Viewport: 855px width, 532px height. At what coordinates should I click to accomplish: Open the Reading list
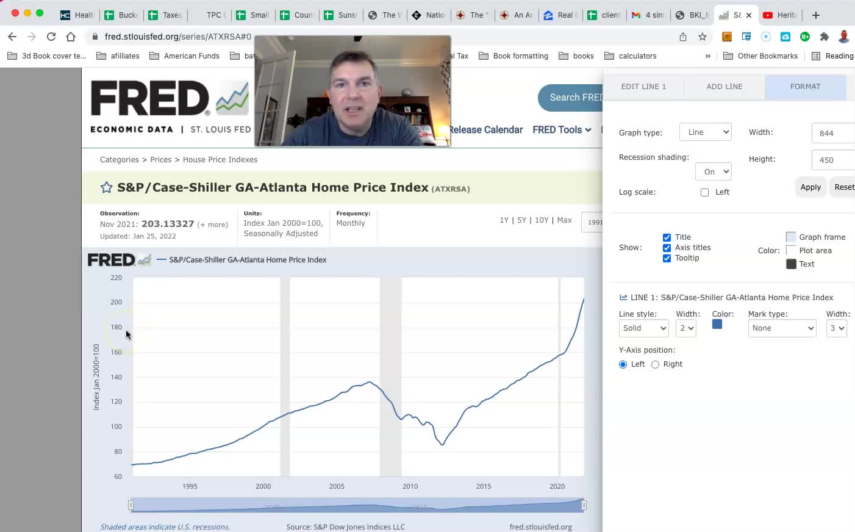[833, 56]
